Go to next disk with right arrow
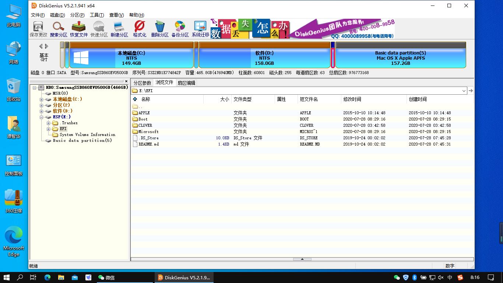Image resolution: width=503 pixels, height=283 pixels. point(46,46)
